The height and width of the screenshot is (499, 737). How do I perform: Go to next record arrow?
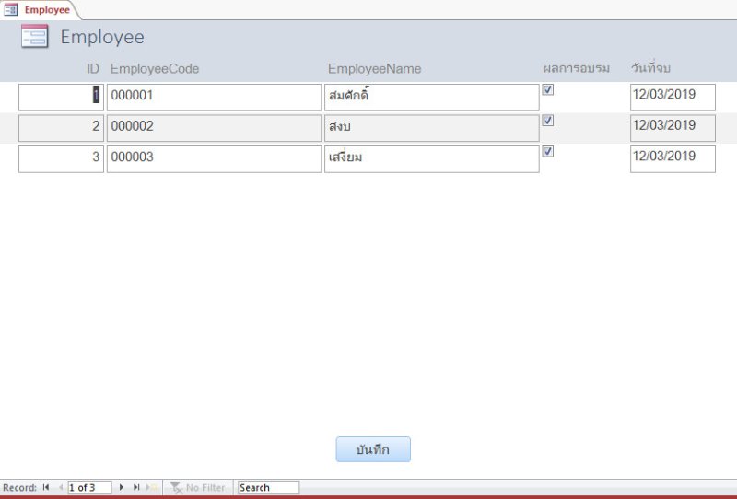[x=122, y=488]
